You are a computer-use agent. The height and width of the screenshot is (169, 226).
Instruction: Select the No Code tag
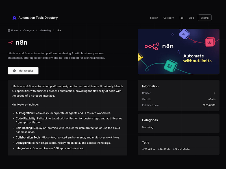click(164, 149)
